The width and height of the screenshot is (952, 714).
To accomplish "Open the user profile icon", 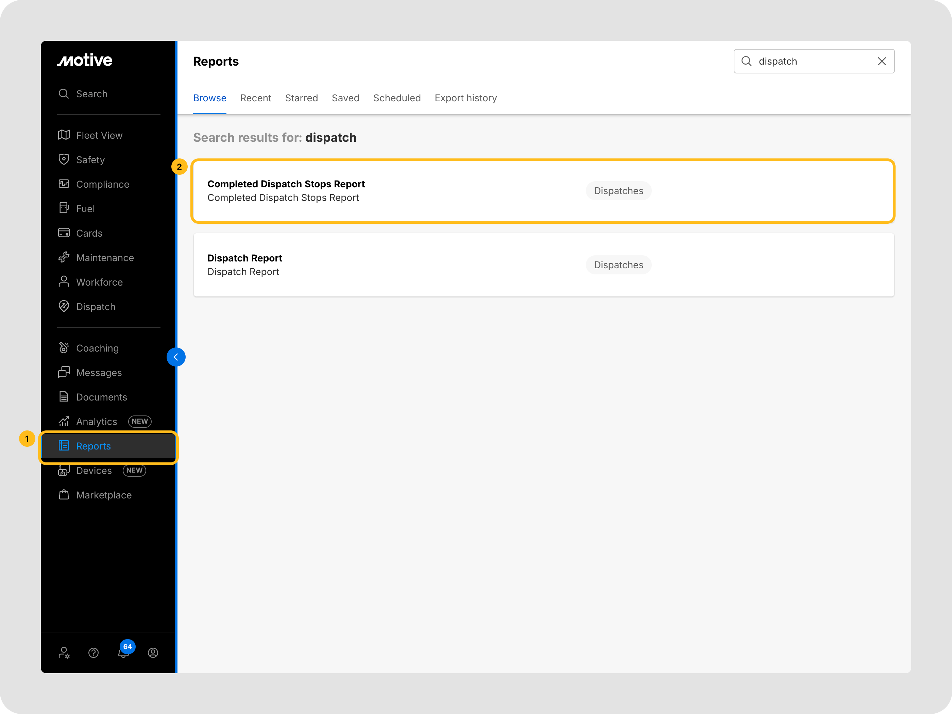I will click(153, 653).
